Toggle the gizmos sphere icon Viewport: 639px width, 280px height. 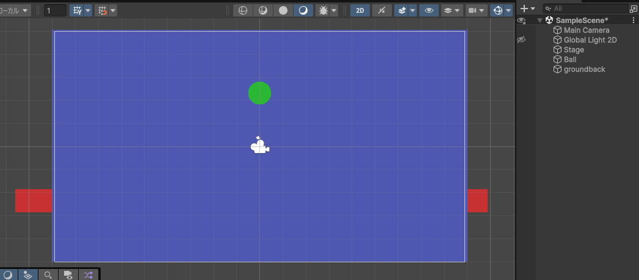coord(497,10)
